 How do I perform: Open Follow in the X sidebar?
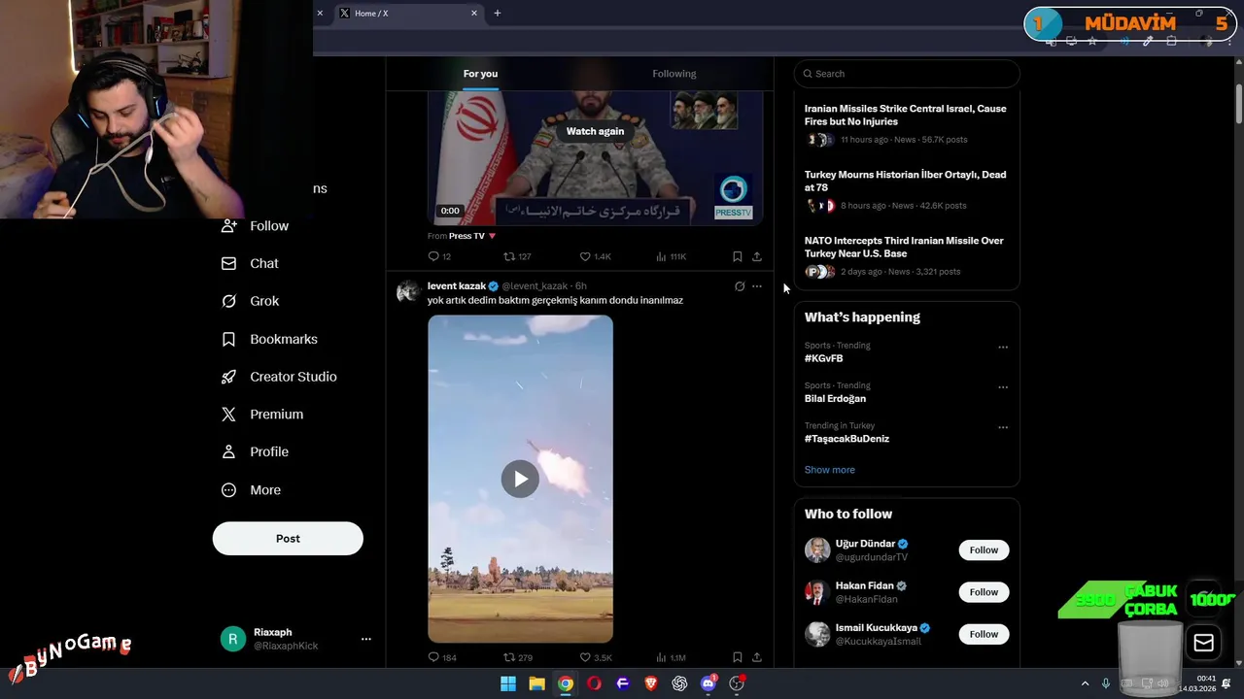[256, 225]
